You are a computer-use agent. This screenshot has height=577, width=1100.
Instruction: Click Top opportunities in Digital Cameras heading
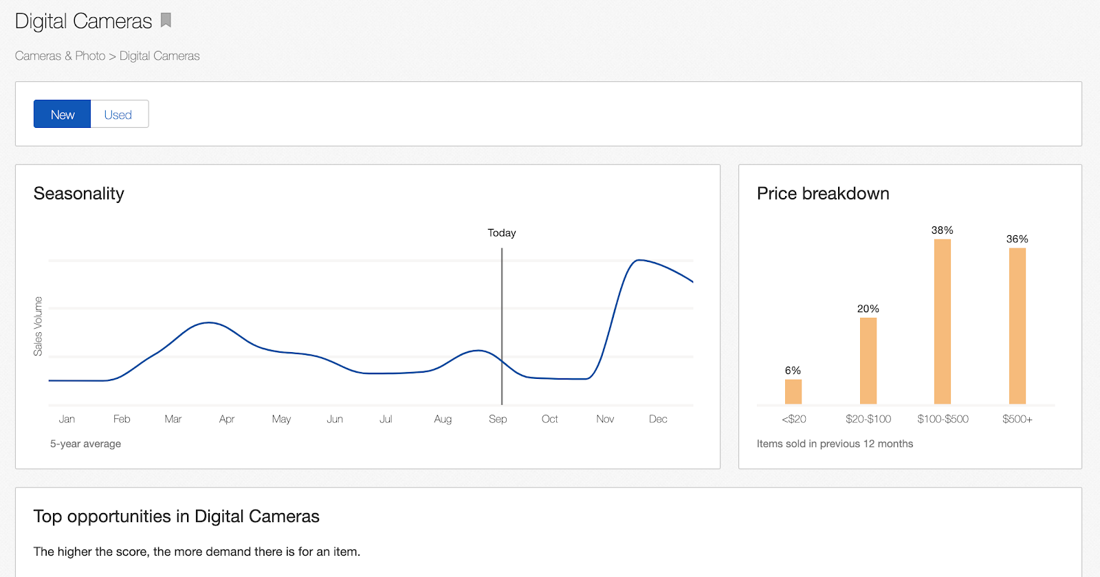[x=177, y=516]
